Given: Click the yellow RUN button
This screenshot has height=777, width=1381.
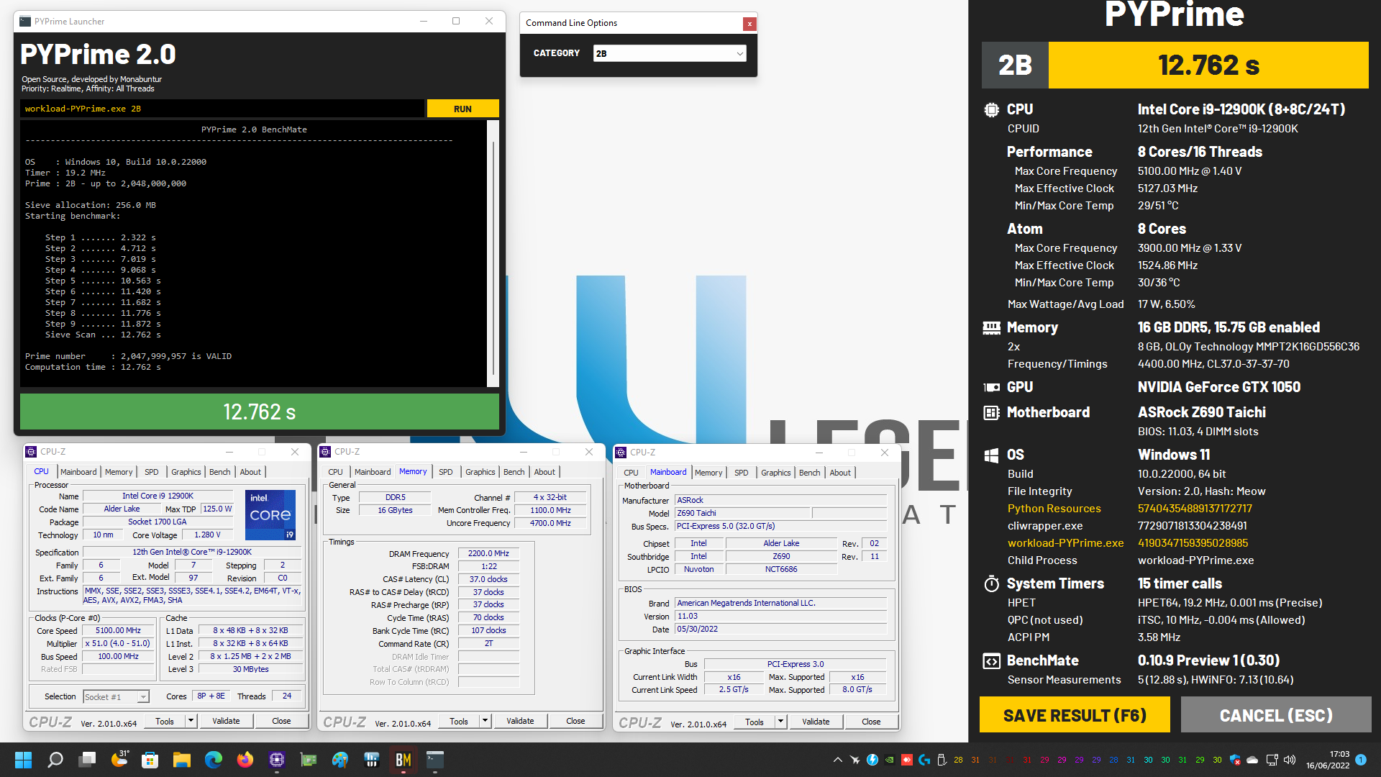Looking at the screenshot, I should click(x=462, y=109).
